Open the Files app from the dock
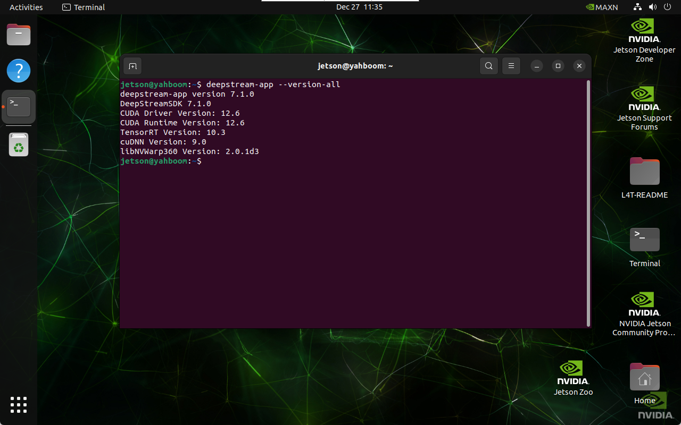The width and height of the screenshot is (681, 425). 19,35
